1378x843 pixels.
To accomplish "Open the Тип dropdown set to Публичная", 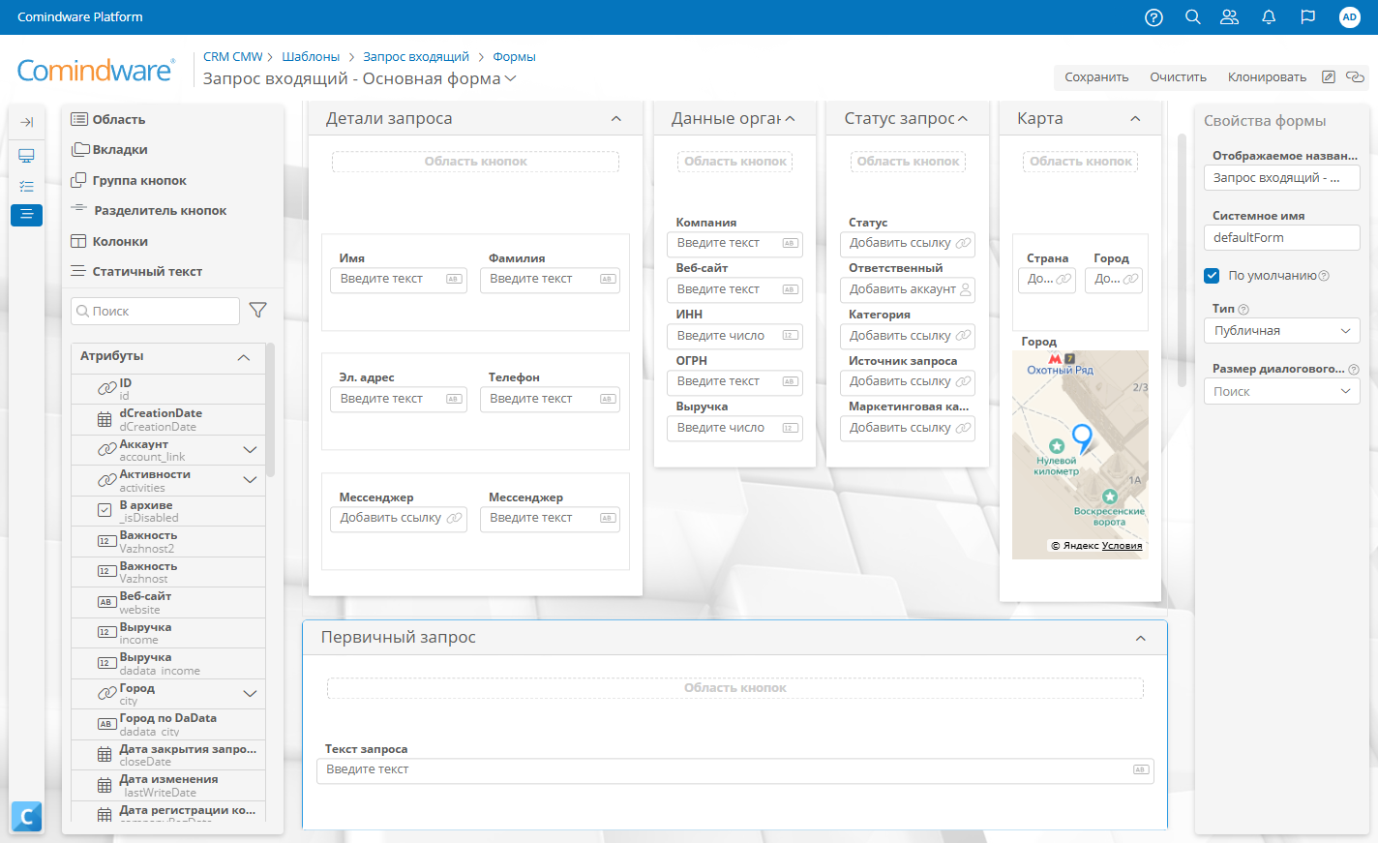I will tap(1281, 331).
